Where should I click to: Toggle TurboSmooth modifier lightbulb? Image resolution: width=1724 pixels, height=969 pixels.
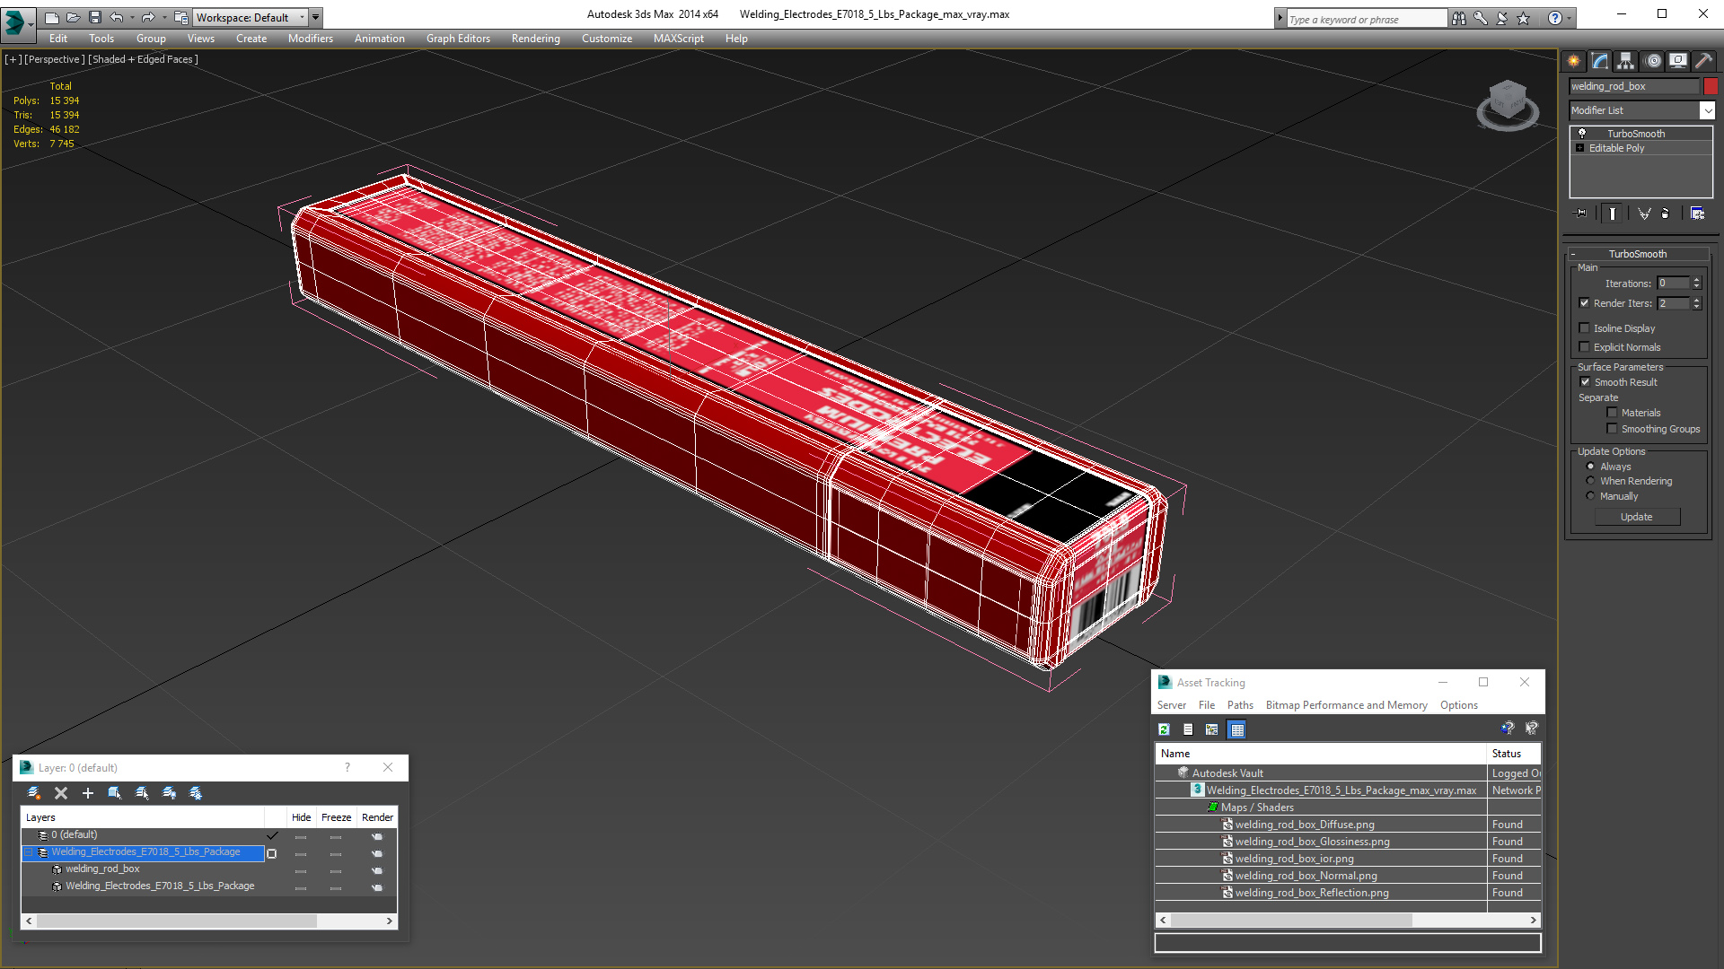coord(1582,134)
